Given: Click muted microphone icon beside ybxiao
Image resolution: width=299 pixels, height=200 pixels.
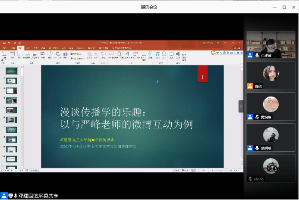Looking at the screenshot, I should coord(250,179).
